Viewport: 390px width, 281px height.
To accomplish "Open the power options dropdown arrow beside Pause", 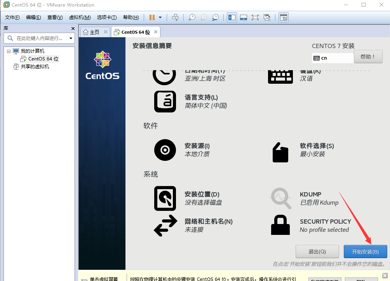I will (160, 17).
